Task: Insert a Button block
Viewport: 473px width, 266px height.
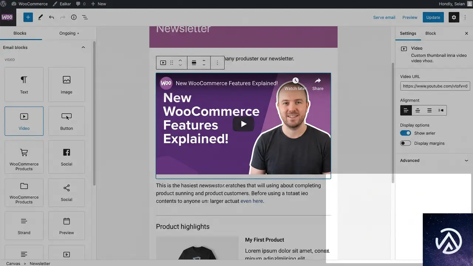Action: coord(67,121)
